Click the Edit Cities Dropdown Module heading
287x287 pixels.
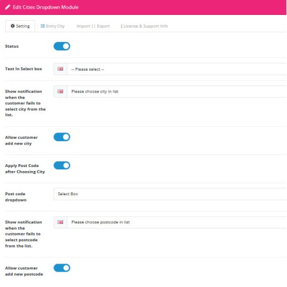click(46, 7)
